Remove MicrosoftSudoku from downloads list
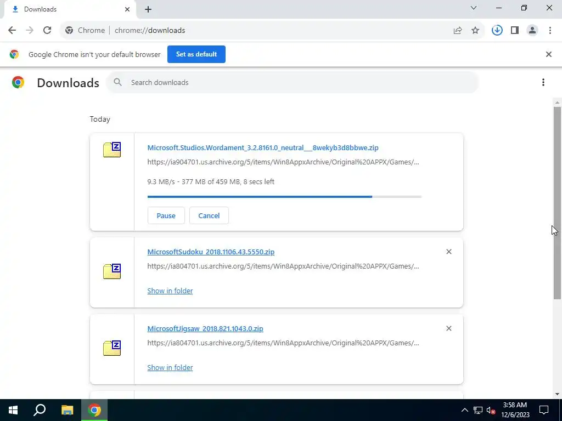Screen dimensions: 562x421 click(x=449, y=252)
